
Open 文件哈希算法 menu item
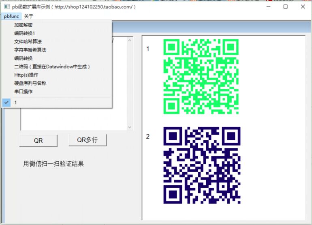(x=57, y=42)
